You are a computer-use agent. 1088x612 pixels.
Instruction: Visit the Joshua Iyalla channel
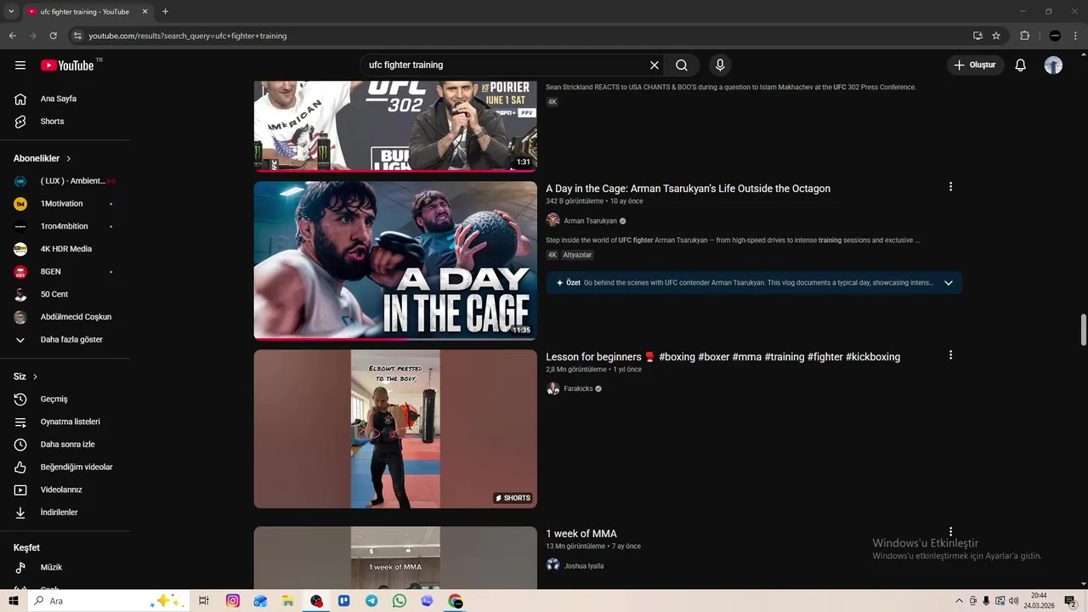point(584,566)
